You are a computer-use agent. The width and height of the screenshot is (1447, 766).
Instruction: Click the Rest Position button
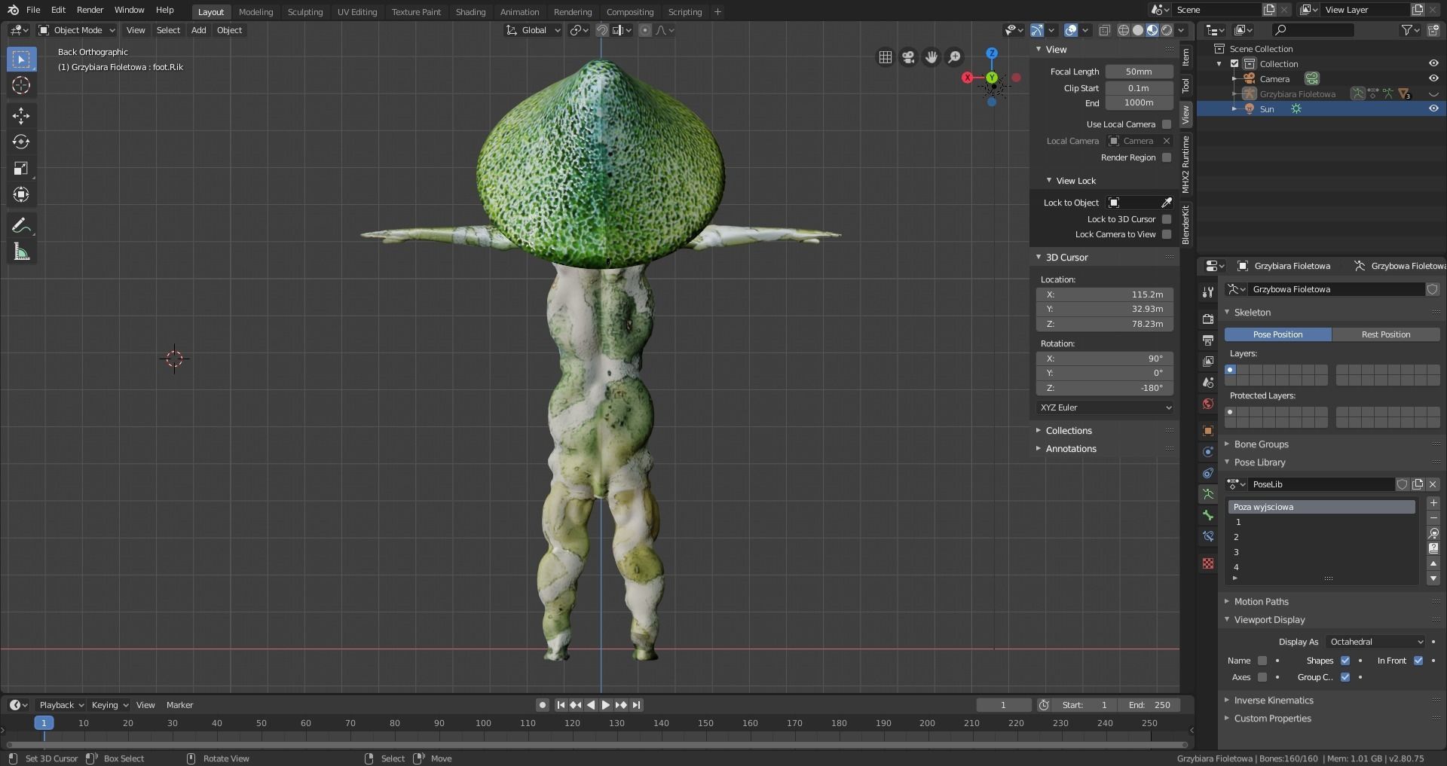(1385, 334)
